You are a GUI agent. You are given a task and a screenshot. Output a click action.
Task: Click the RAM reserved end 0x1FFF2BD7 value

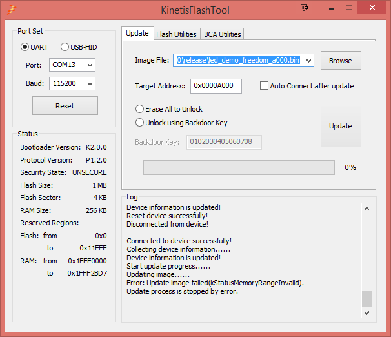tap(87, 273)
